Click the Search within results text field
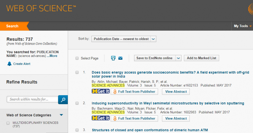253x133 pixels. pyautogui.click(x=32, y=99)
